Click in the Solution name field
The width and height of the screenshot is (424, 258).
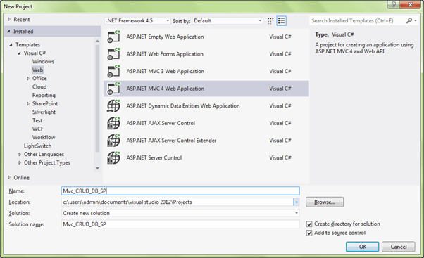tap(180, 224)
